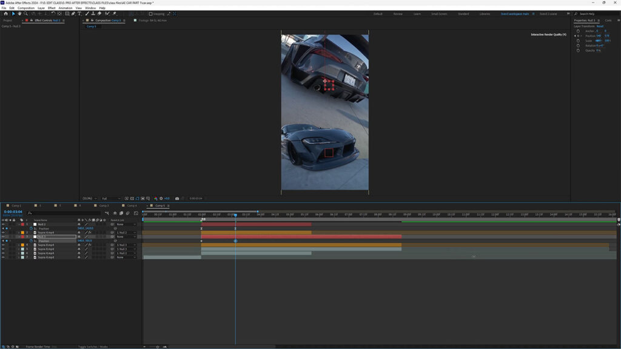The width and height of the screenshot is (621, 349).
Task: Click the Search Help input field
Action: [x=594, y=13]
